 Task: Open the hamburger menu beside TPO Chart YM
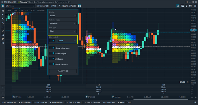pyautogui.click(x=2, y=2)
